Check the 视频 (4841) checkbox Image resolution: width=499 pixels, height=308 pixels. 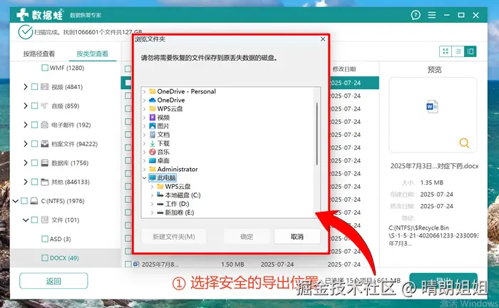[x=34, y=87]
